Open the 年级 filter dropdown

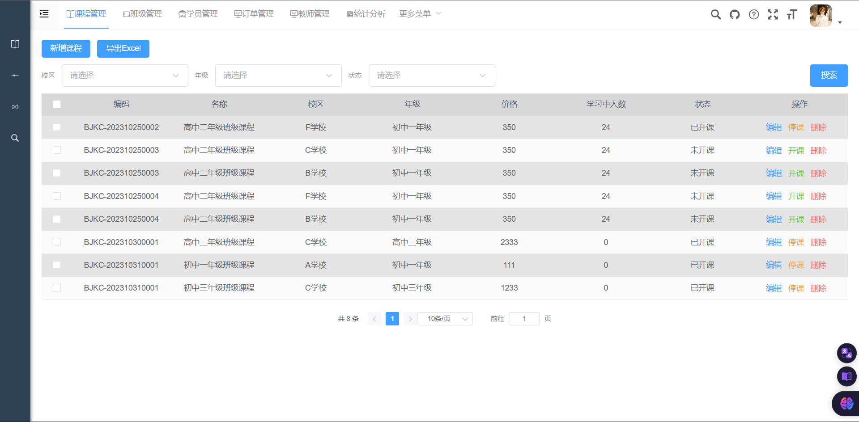pos(278,76)
